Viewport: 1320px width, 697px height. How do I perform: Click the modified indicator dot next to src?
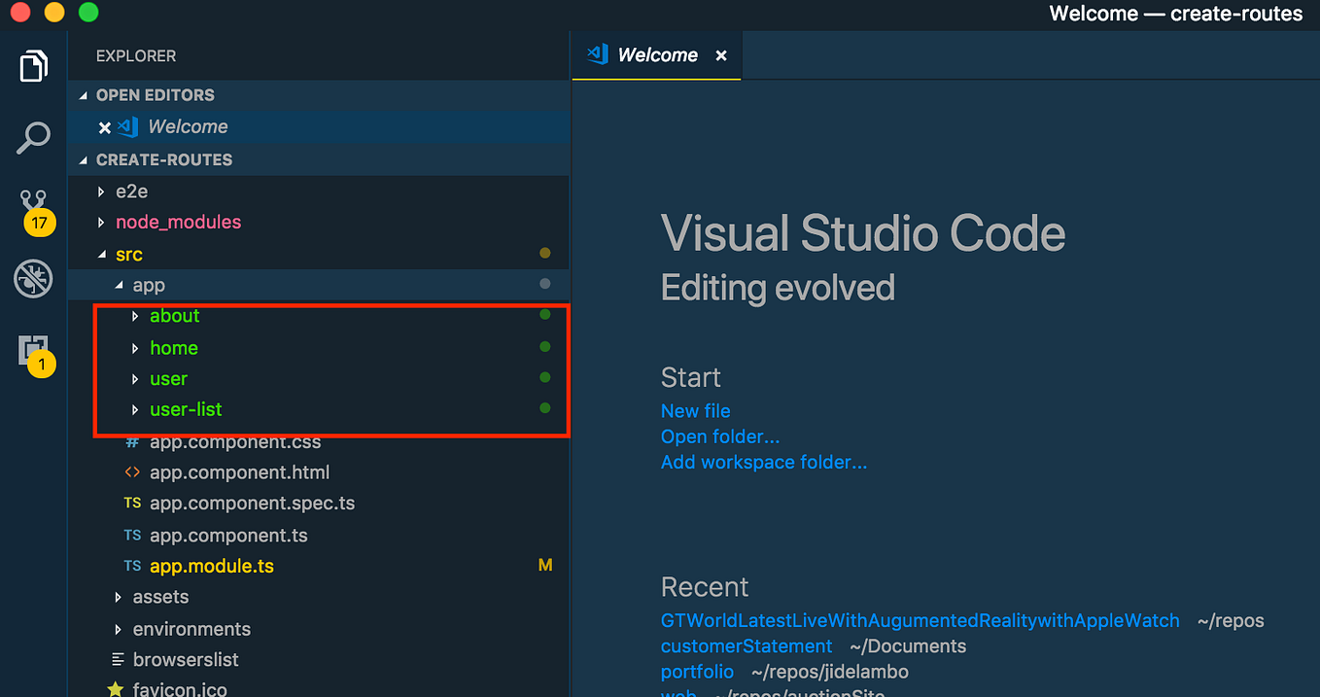[x=544, y=253]
